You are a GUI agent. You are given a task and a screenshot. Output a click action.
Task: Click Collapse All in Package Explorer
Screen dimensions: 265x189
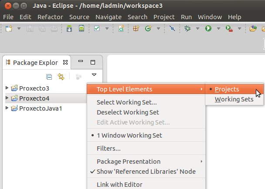(x=49, y=77)
